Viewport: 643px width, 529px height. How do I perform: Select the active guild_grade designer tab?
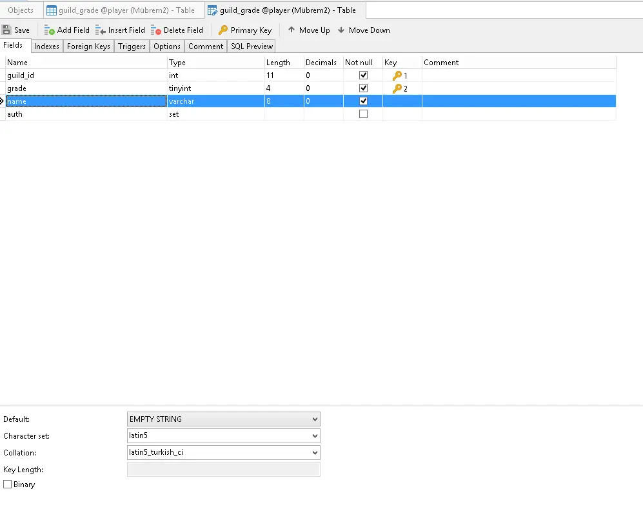[286, 10]
